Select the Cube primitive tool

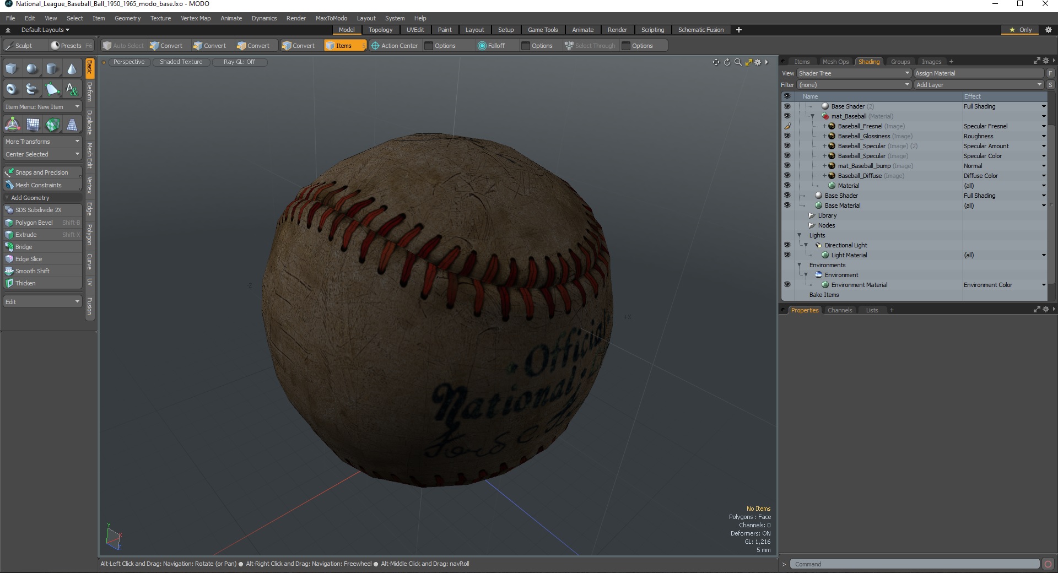pos(12,69)
